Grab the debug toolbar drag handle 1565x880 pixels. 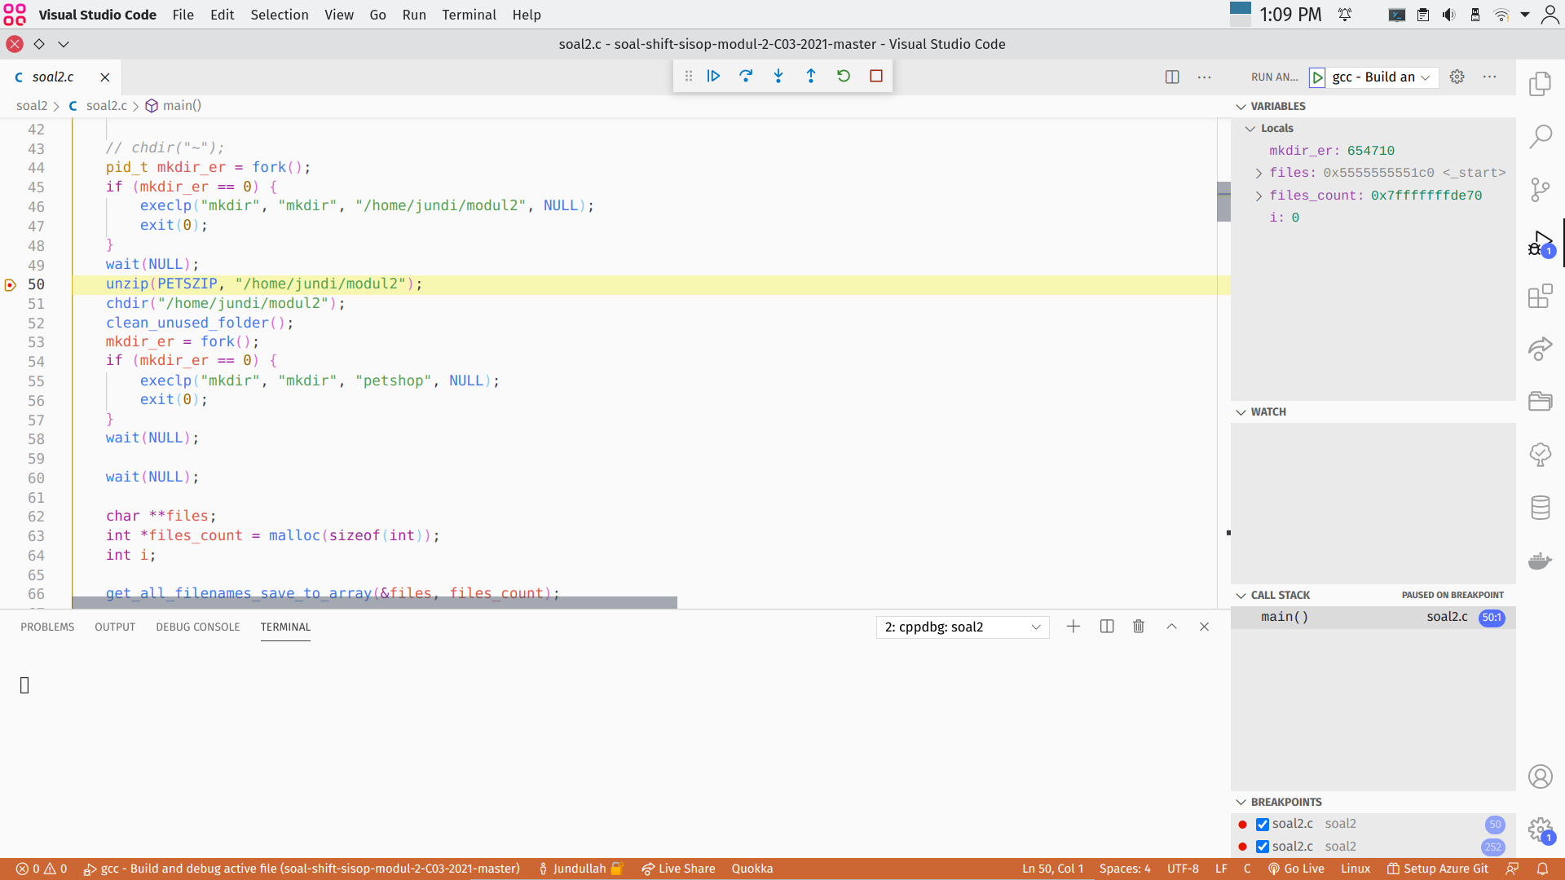pyautogui.click(x=689, y=76)
